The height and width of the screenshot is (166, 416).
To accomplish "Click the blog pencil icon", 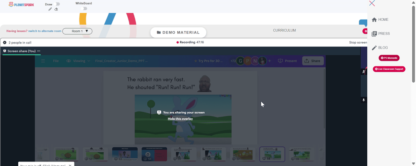I will [x=374, y=48].
